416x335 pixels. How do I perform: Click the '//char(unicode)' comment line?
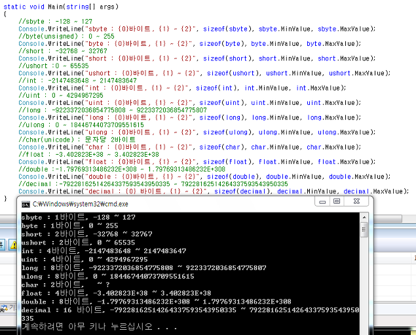[77, 140]
